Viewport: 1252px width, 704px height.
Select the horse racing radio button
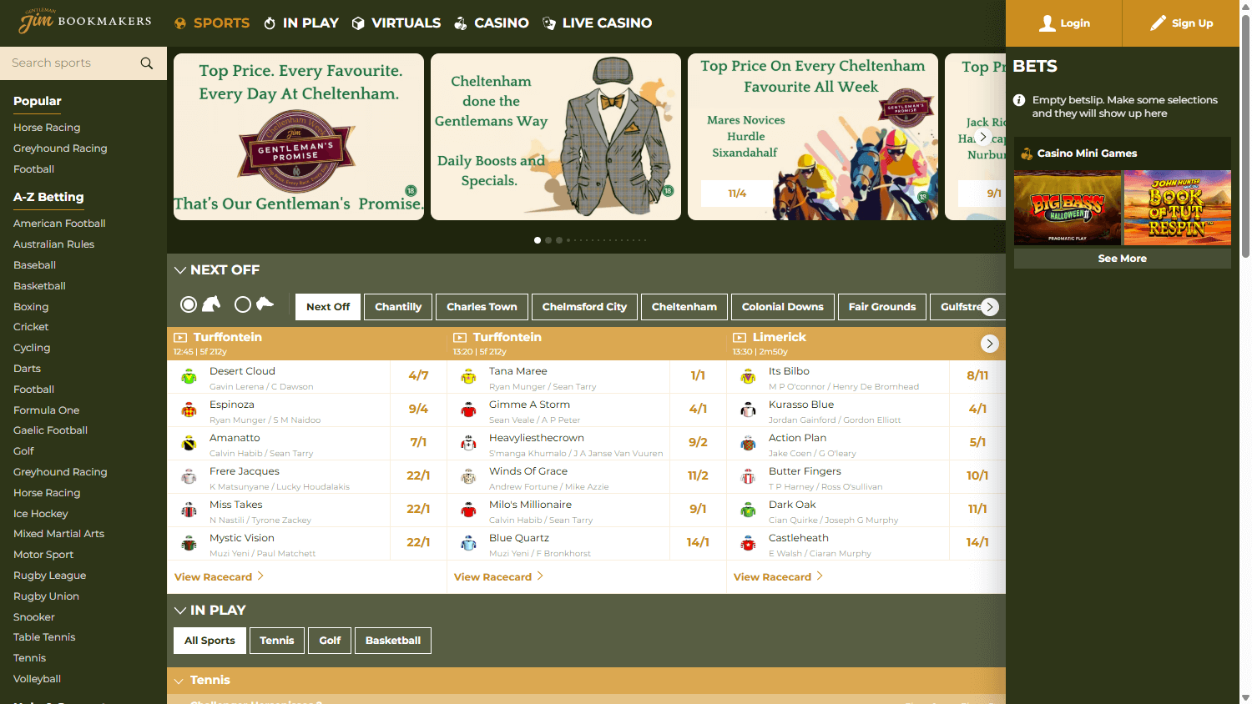click(x=189, y=304)
